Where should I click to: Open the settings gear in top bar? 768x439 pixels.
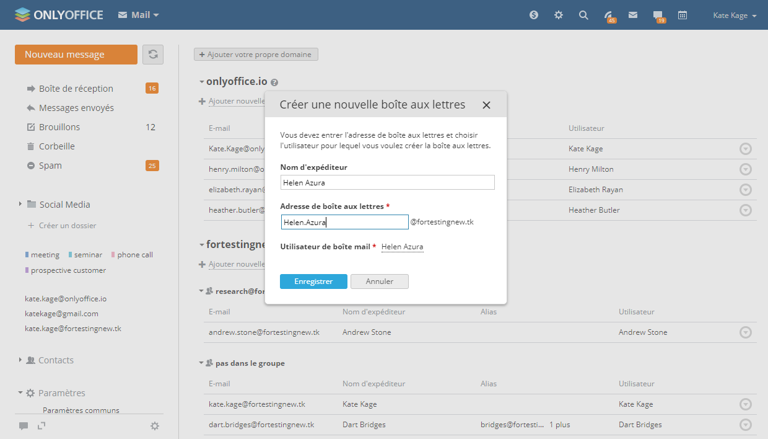pyautogui.click(x=559, y=15)
